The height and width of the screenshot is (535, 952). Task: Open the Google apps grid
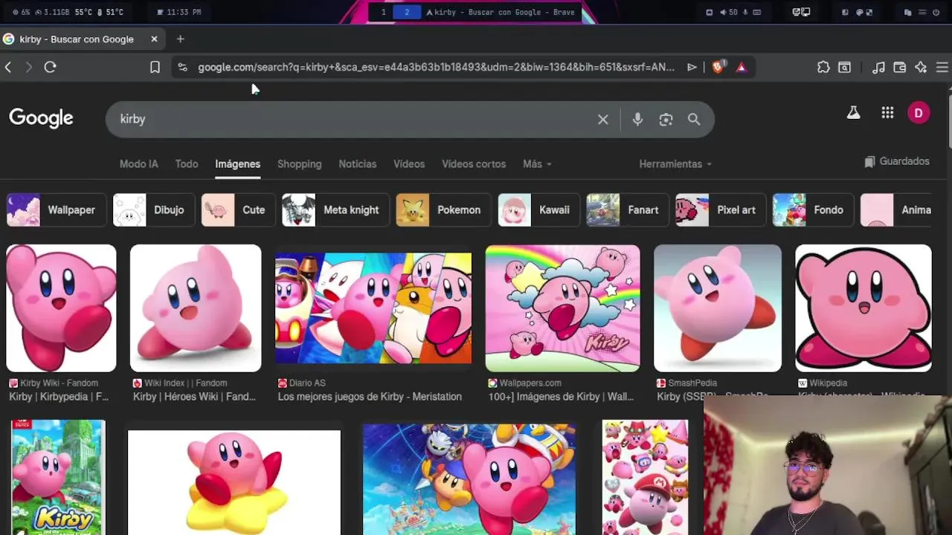click(x=887, y=113)
